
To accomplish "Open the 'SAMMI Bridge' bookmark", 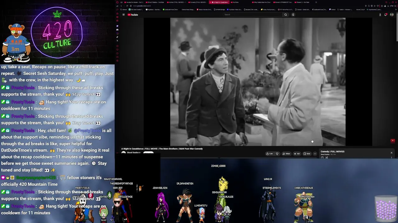I will (219, 10).
